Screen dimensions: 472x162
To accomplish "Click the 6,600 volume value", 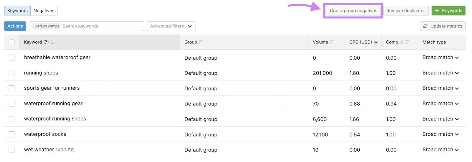I will 320,119.
